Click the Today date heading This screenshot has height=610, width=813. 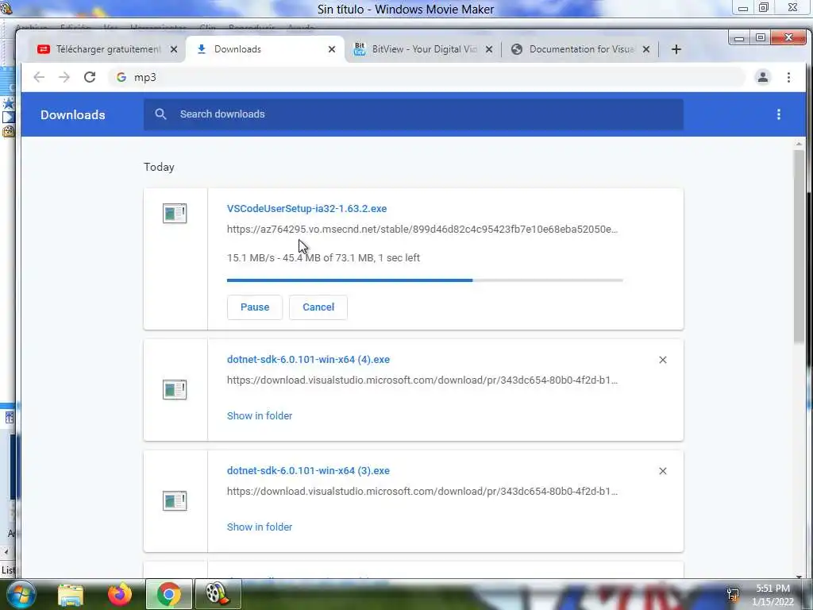point(159,167)
